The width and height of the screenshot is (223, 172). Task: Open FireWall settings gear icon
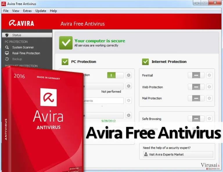tap(209, 75)
